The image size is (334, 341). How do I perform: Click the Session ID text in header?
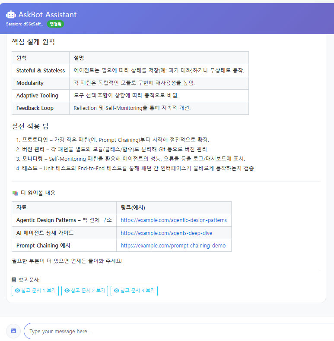click(24, 24)
